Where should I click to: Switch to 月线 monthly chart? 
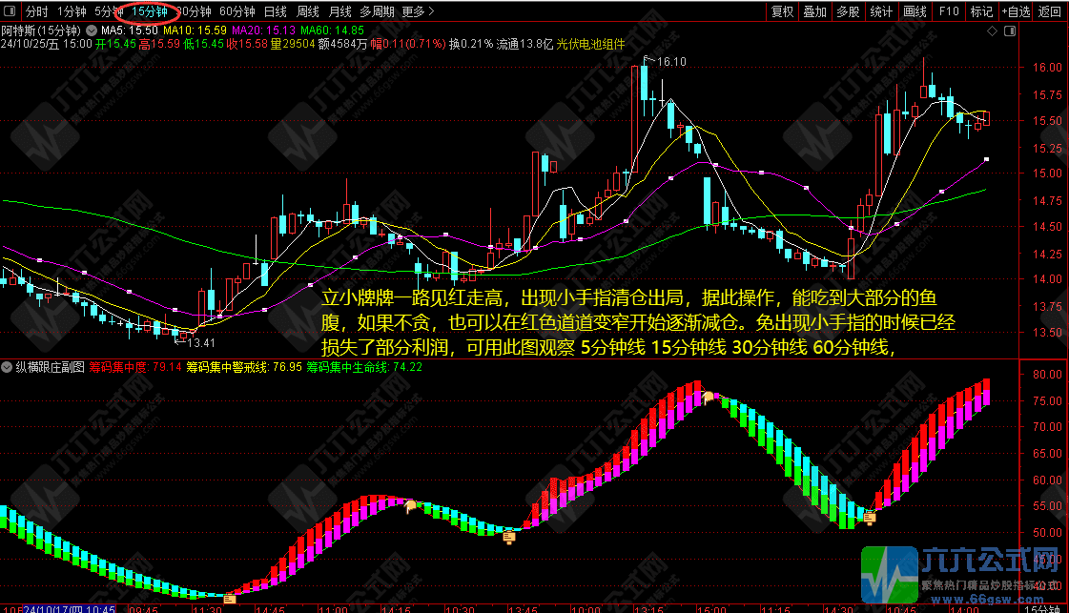340,11
